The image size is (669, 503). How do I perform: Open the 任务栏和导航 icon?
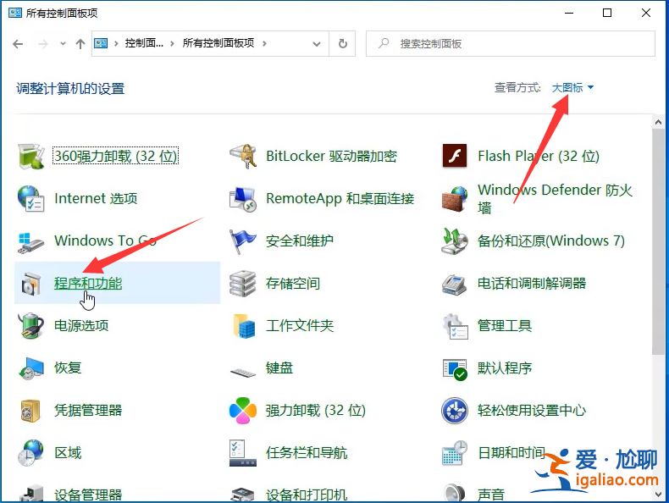click(243, 453)
